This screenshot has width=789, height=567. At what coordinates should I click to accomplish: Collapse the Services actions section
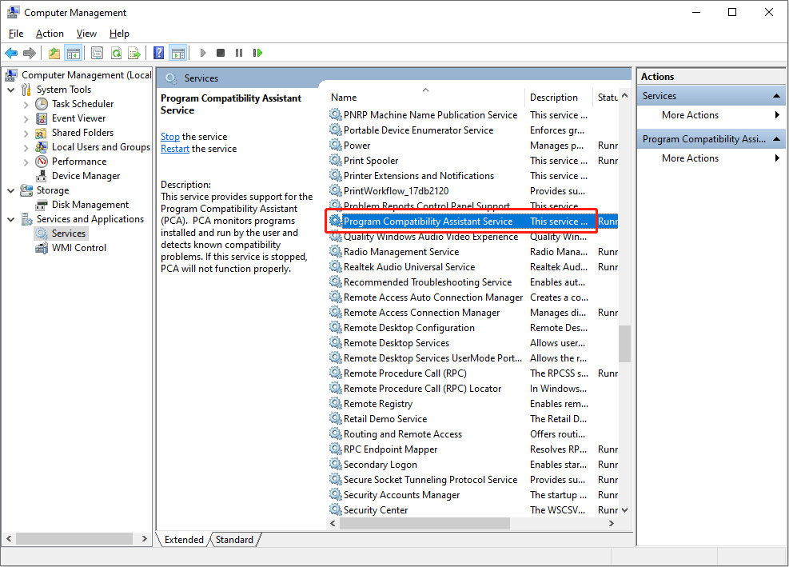(x=776, y=95)
